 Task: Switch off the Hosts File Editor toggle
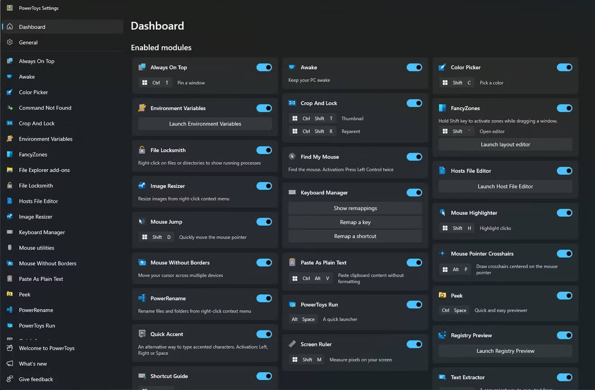tap(564, 171)
